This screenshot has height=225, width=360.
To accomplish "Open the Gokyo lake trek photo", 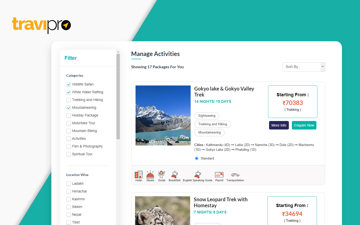I will (x=163, y=115).
